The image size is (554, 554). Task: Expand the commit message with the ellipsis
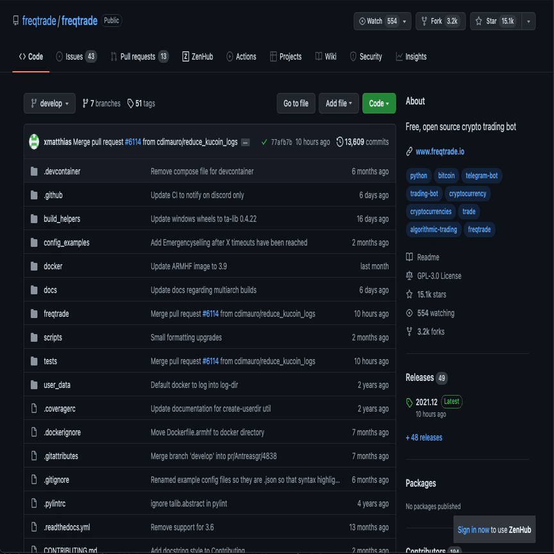tap(244, 142)
